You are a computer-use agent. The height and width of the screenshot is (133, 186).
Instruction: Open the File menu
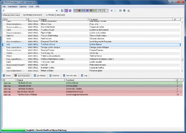pos(4,7)
